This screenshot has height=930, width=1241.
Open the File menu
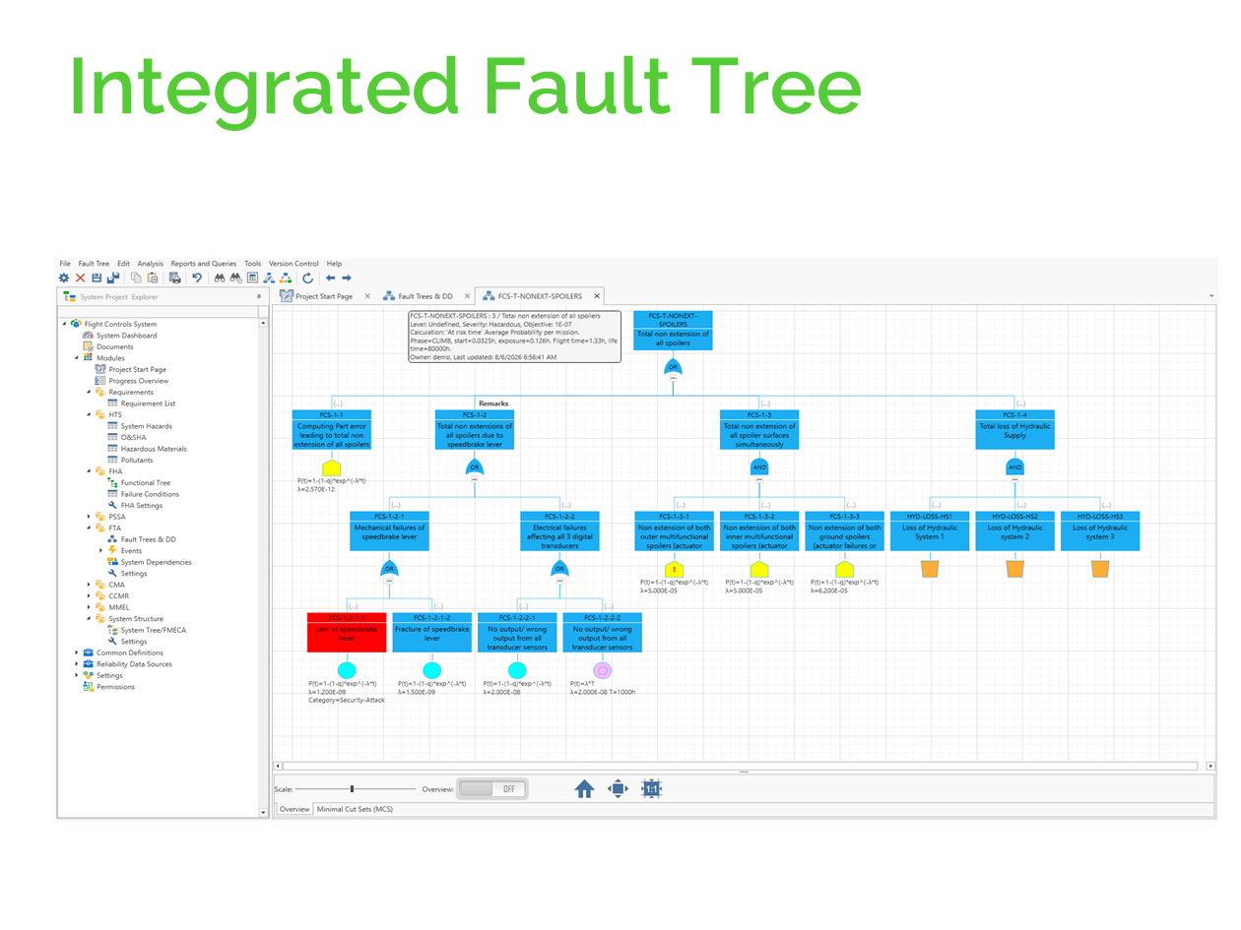coord(65,264)
